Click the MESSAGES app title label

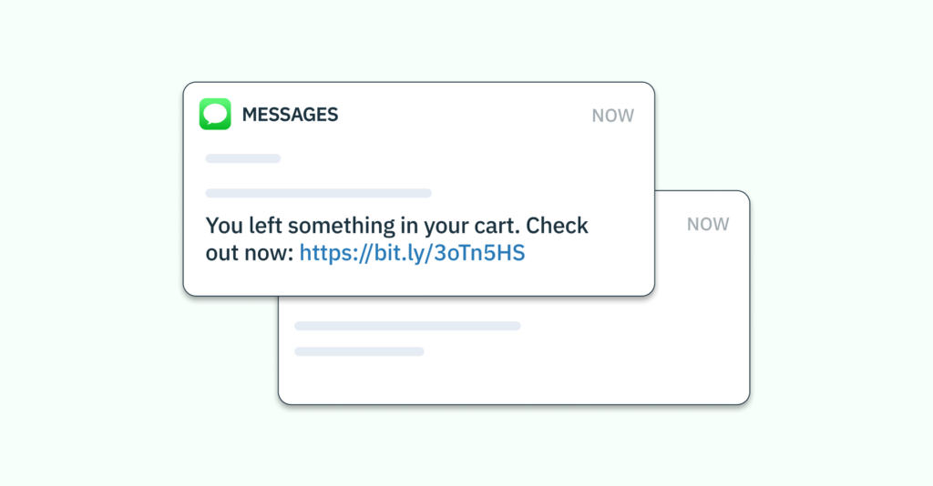pos(290,116)
